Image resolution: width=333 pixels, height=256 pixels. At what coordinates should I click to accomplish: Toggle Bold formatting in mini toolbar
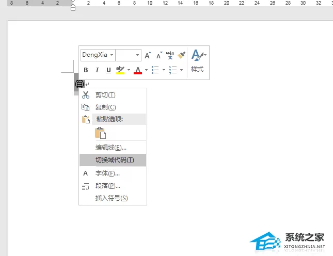(86, 70)
